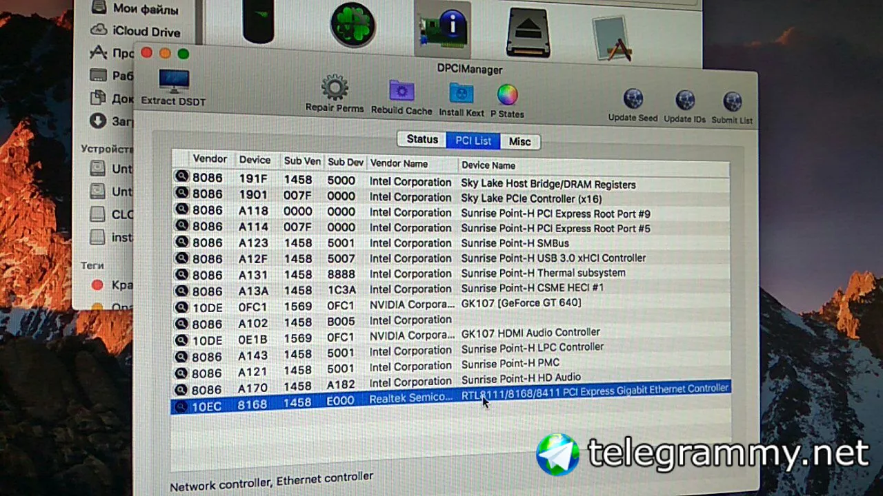Viewport: 883px width, 496px height.
Task: Sort by the Vendor Name column header
Action: [x=399, y=164]
